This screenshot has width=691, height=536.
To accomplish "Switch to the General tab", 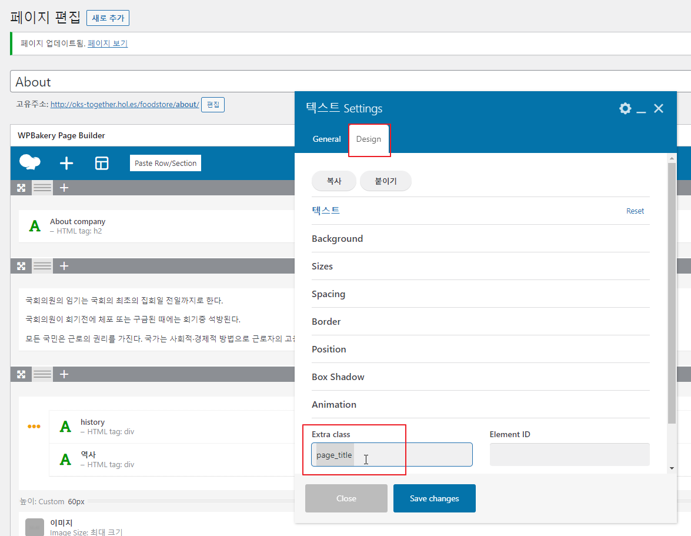I will 326,139.
